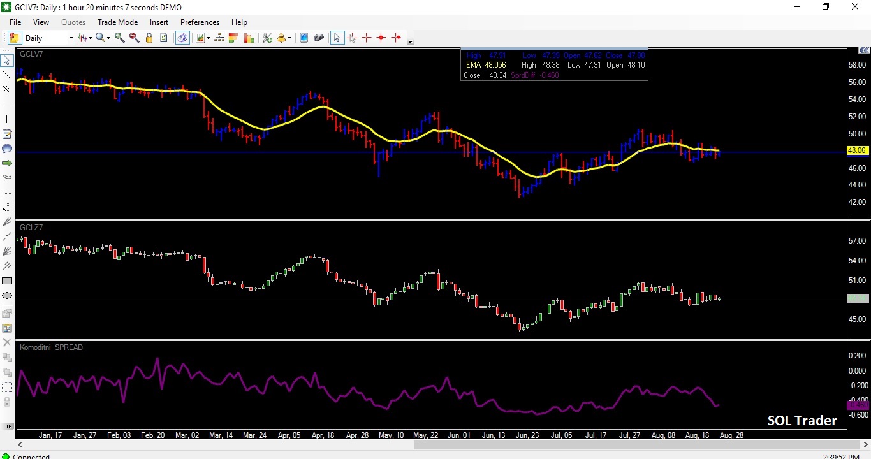Select the horizontal line drawing tool

pyautogui.click(x=7, y=105)
